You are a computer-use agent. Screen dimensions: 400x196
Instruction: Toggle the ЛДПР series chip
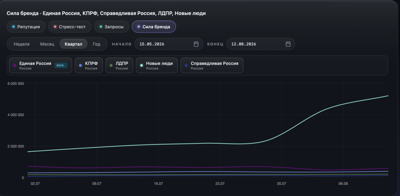[120, 66]
